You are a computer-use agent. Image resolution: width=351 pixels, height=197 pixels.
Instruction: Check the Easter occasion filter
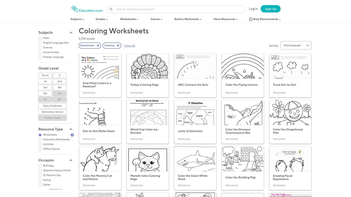click(40, 184)
